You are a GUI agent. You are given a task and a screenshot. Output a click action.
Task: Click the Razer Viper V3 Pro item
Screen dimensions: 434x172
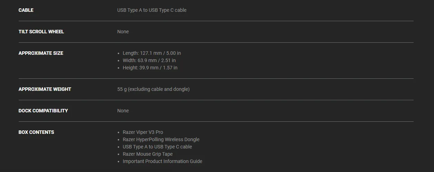(143, 132)
